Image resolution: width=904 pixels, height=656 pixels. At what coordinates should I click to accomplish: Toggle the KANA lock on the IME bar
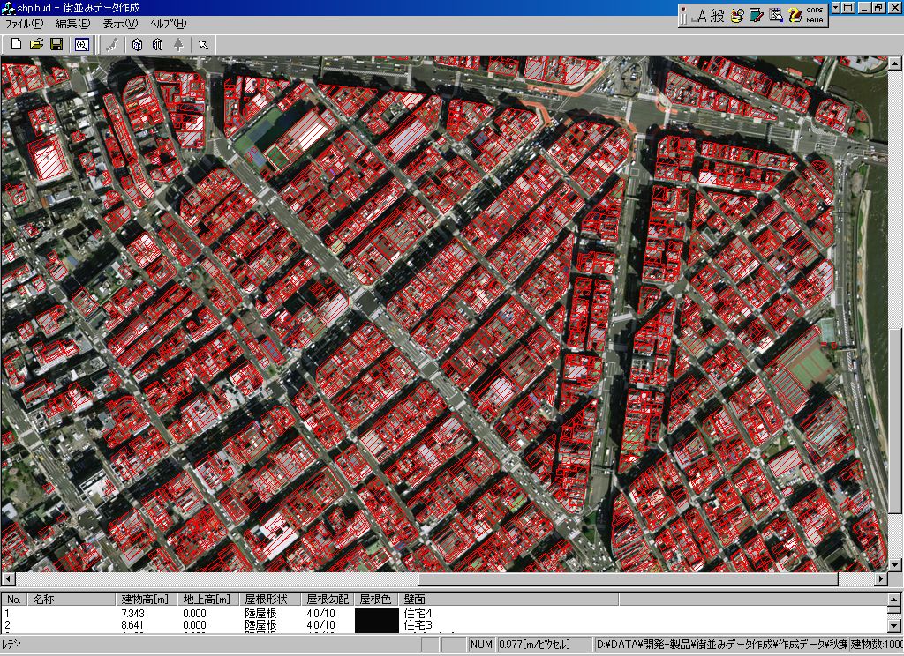[815, 19]
